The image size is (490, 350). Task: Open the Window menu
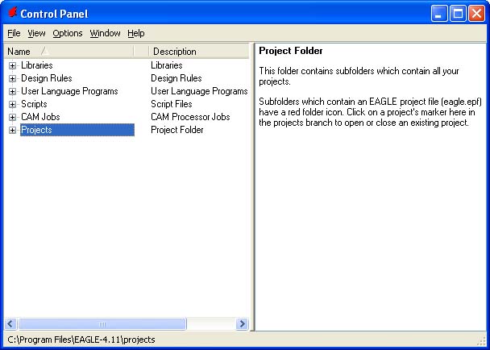tap(105, 33)
